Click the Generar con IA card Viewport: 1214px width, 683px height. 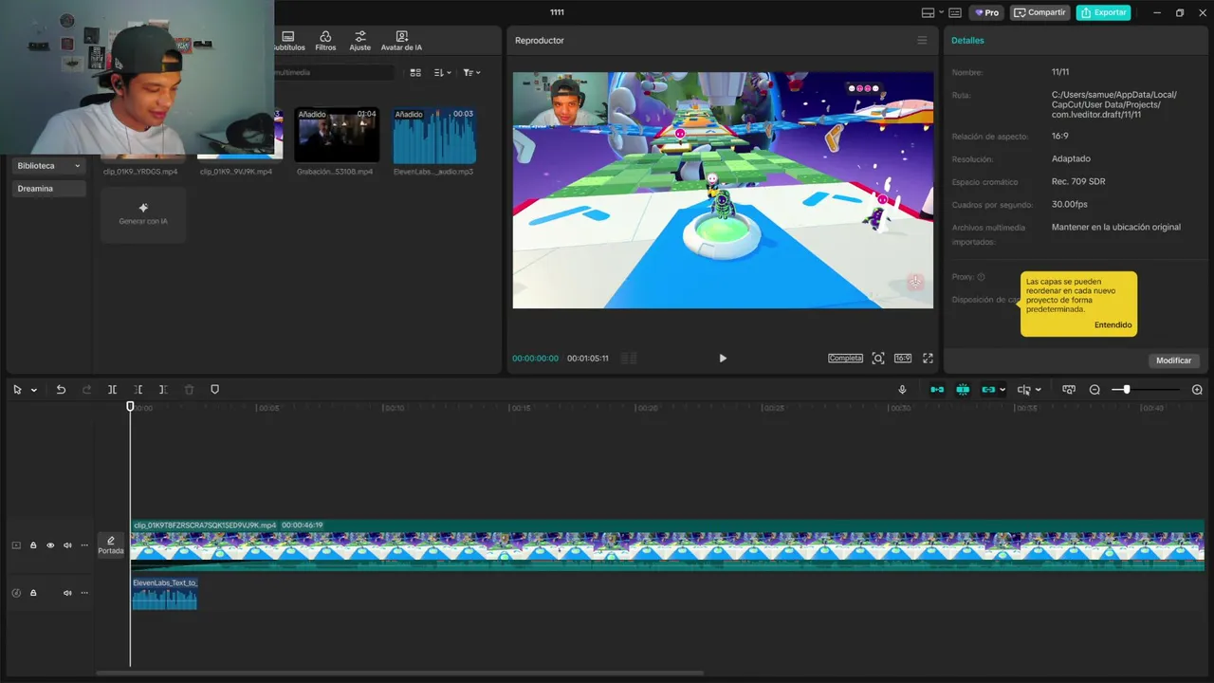(143, 214)
